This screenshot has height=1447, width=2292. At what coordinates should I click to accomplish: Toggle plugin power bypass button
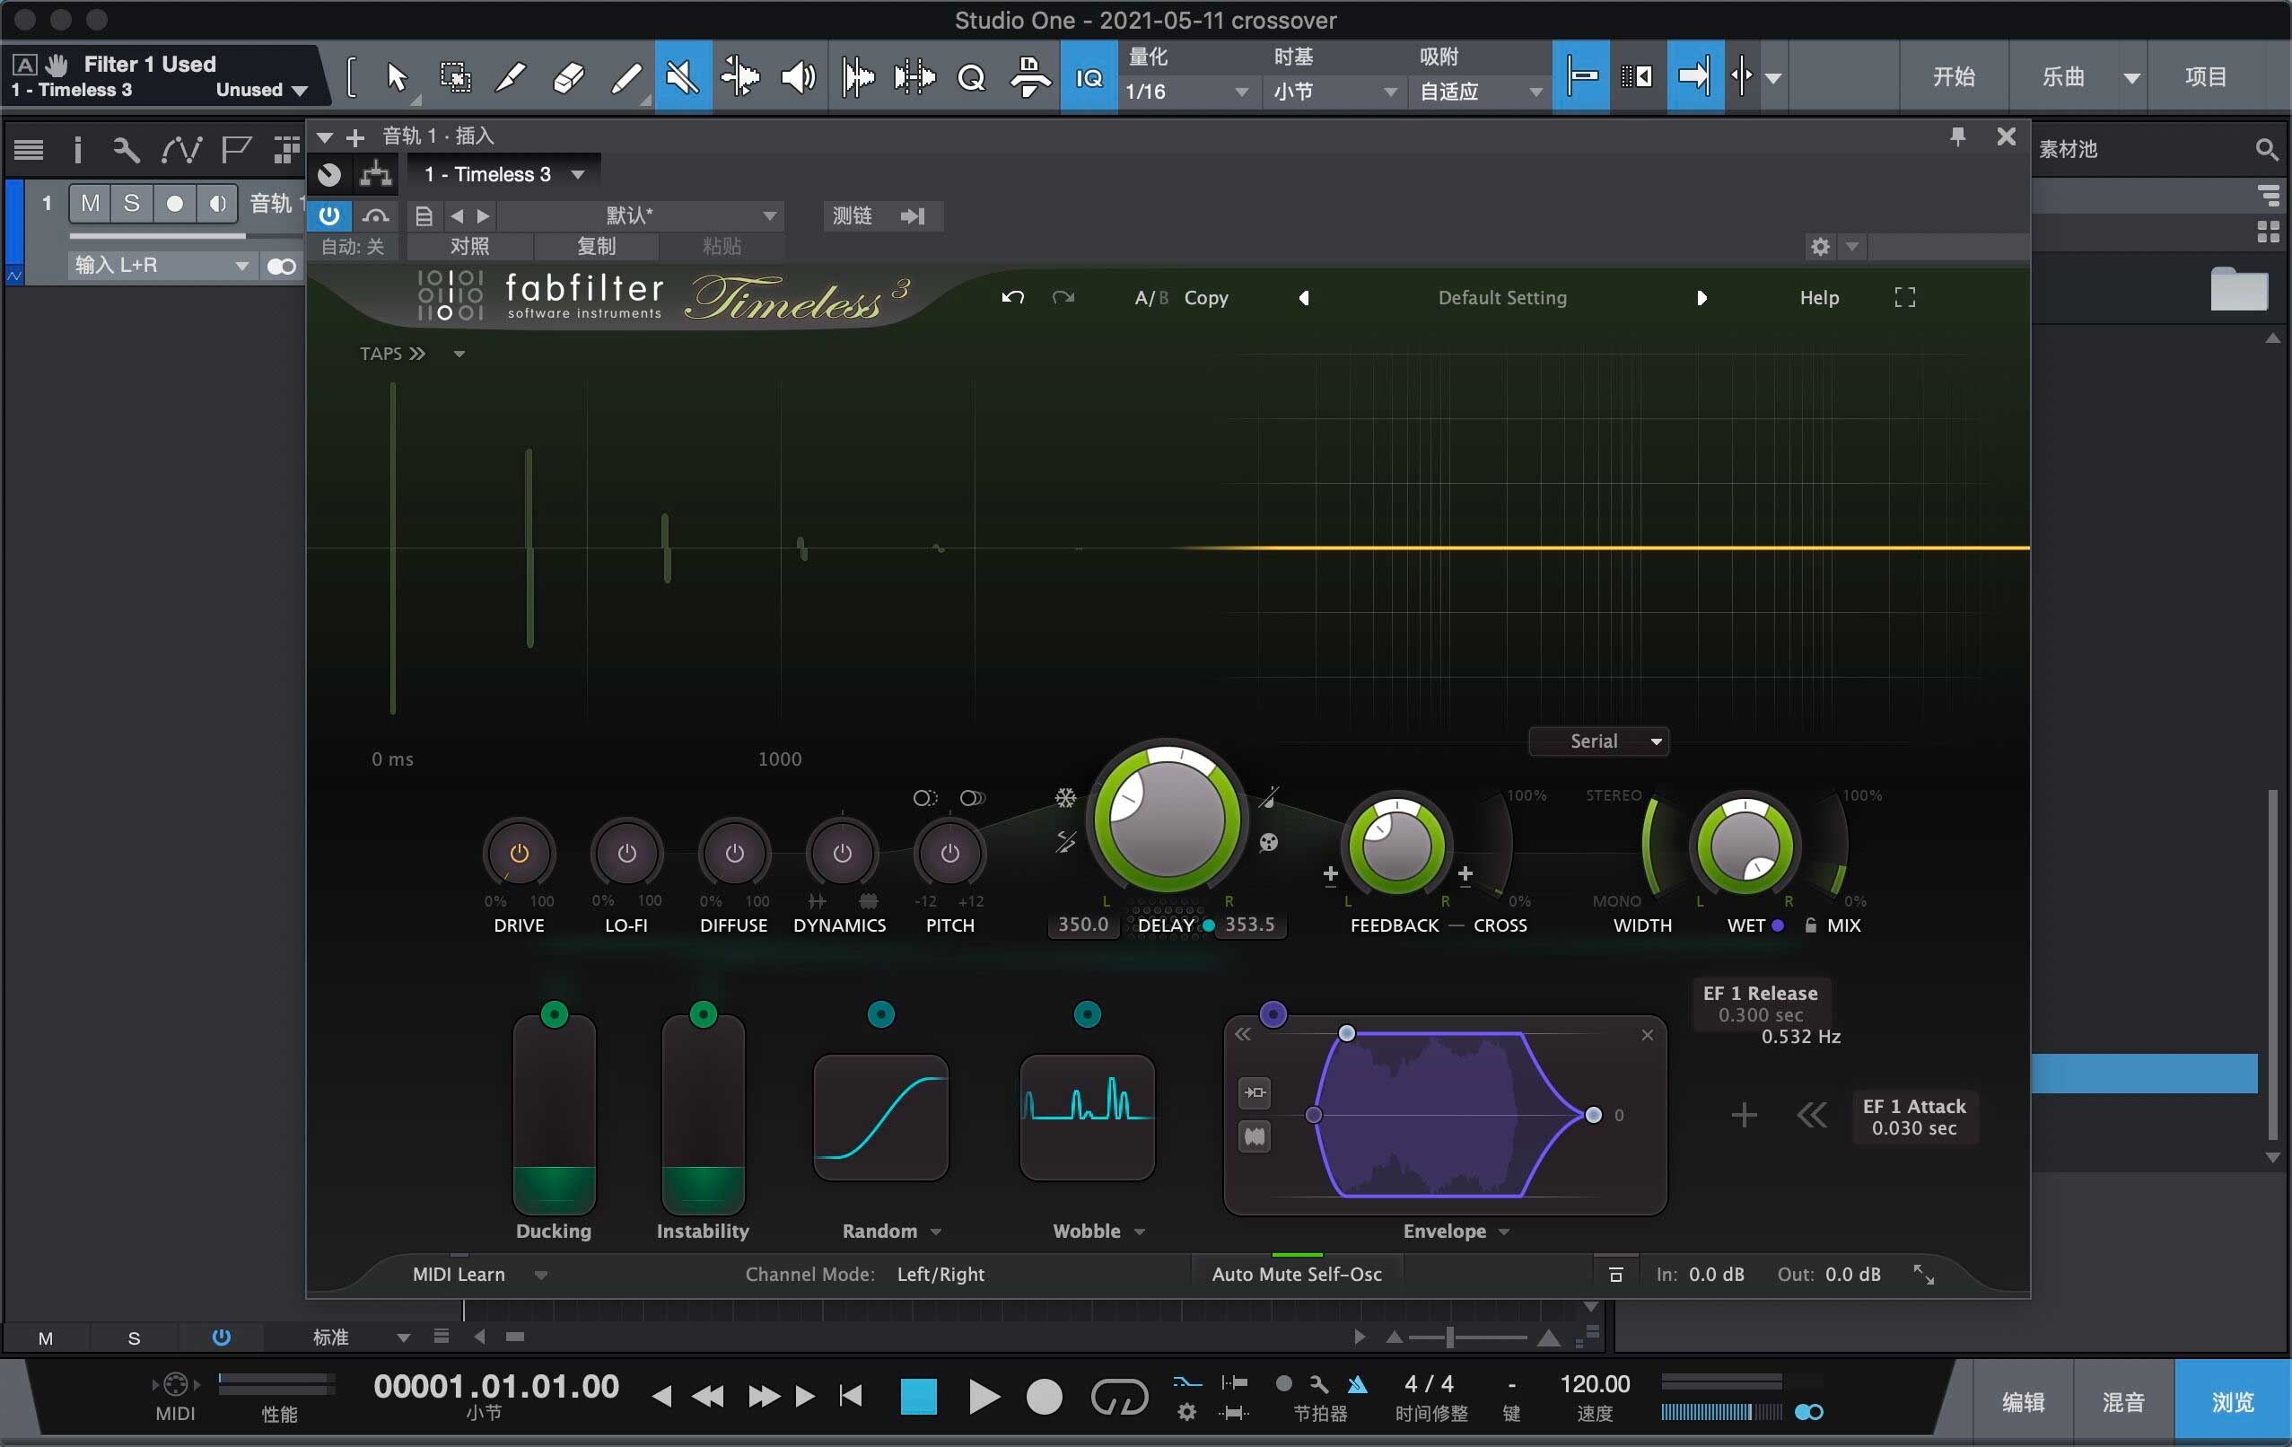coord(329,215)
